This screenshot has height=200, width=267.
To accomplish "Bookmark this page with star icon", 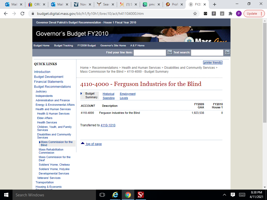I will [195, 14].
